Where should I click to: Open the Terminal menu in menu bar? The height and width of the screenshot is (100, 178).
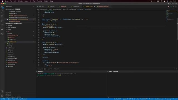pos(39,1)
